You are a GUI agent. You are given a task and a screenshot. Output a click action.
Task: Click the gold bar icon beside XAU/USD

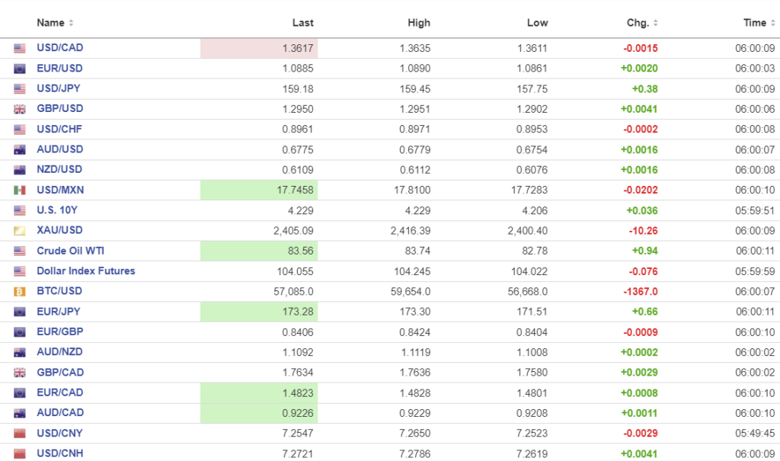(x=20, y=230)
